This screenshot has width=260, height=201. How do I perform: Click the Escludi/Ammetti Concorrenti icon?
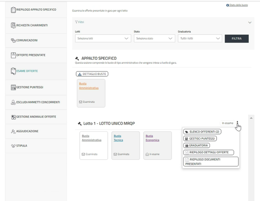(13, 102)
